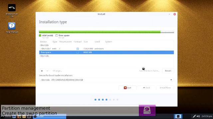Click the Type column header
Viewport: 213px width, 119px height.
pos(55,42)
